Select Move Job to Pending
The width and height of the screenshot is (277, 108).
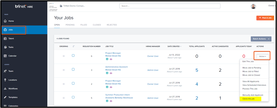(x=252, y=68)
